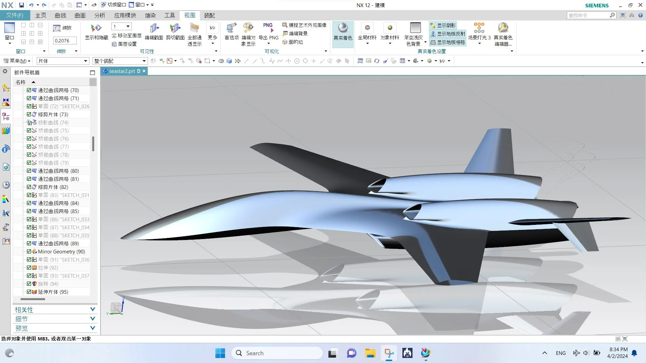Open the 整个装配 scope dropdown
The image size is (646, 363).
pyautogui.click(x=144, y=61)
